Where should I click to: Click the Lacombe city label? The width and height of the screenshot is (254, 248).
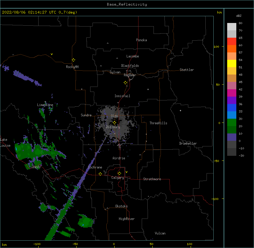coord(133,56)
